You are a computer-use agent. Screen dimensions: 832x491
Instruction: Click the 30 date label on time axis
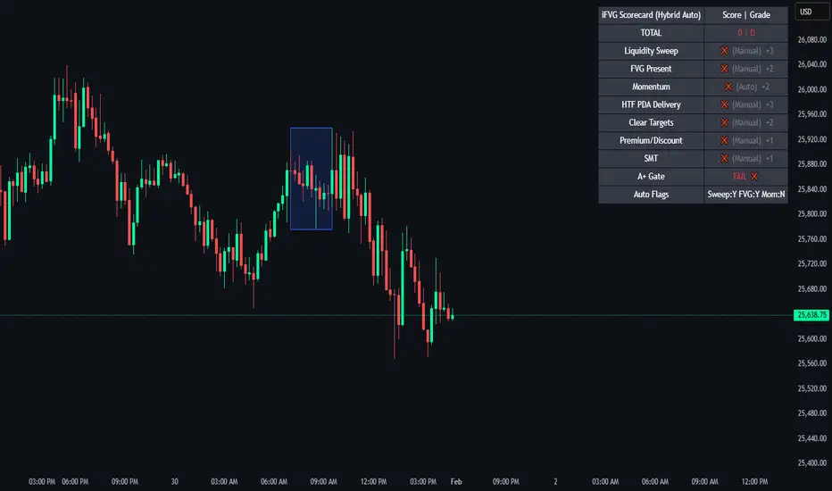[175, 482]
